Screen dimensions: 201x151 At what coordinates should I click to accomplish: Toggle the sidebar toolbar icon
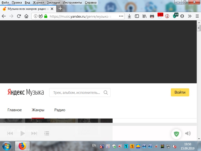(x=137, y=16)
